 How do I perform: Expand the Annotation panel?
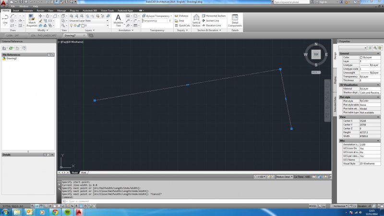tap(126, 30)
